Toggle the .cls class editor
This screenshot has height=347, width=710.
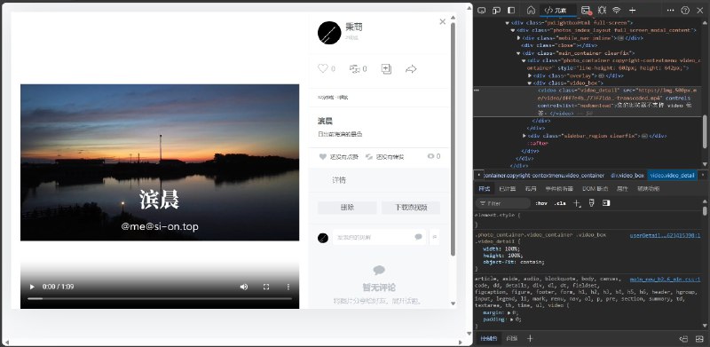[x=560, y=203]
